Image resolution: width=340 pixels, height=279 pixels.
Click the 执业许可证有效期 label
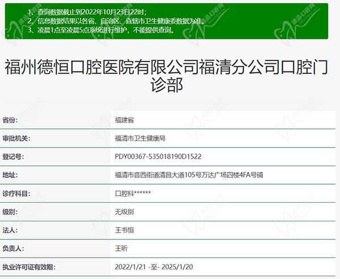click(29, 267)
